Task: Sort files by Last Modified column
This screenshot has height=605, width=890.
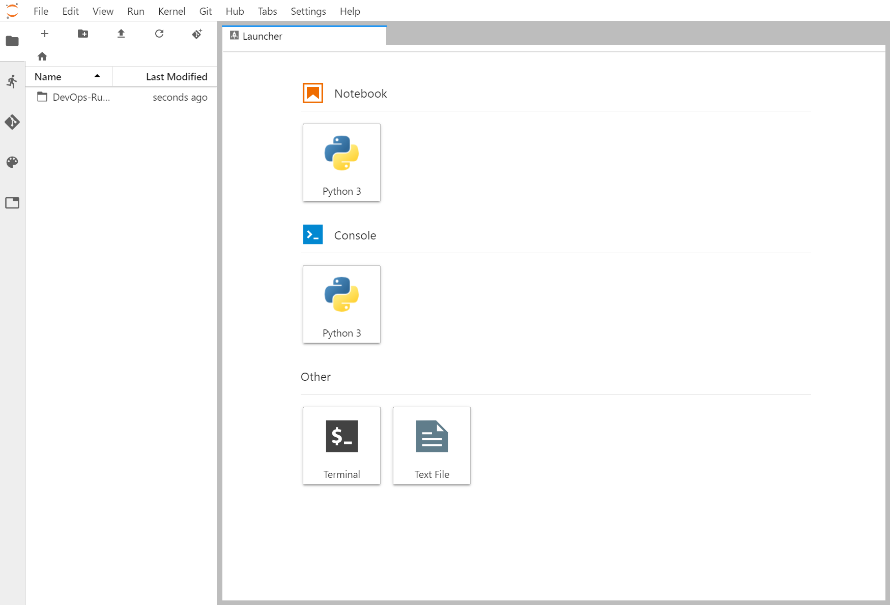Action: 165,77
